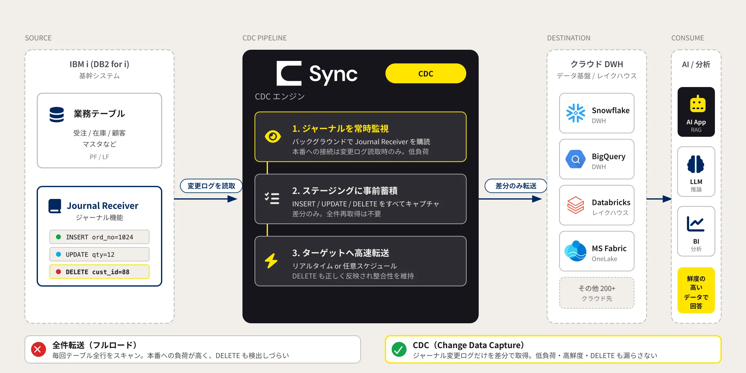Click the yellow 鮮度の高いデータで回答 box
This screenshot has width=746, height=373.
(696, 290)
